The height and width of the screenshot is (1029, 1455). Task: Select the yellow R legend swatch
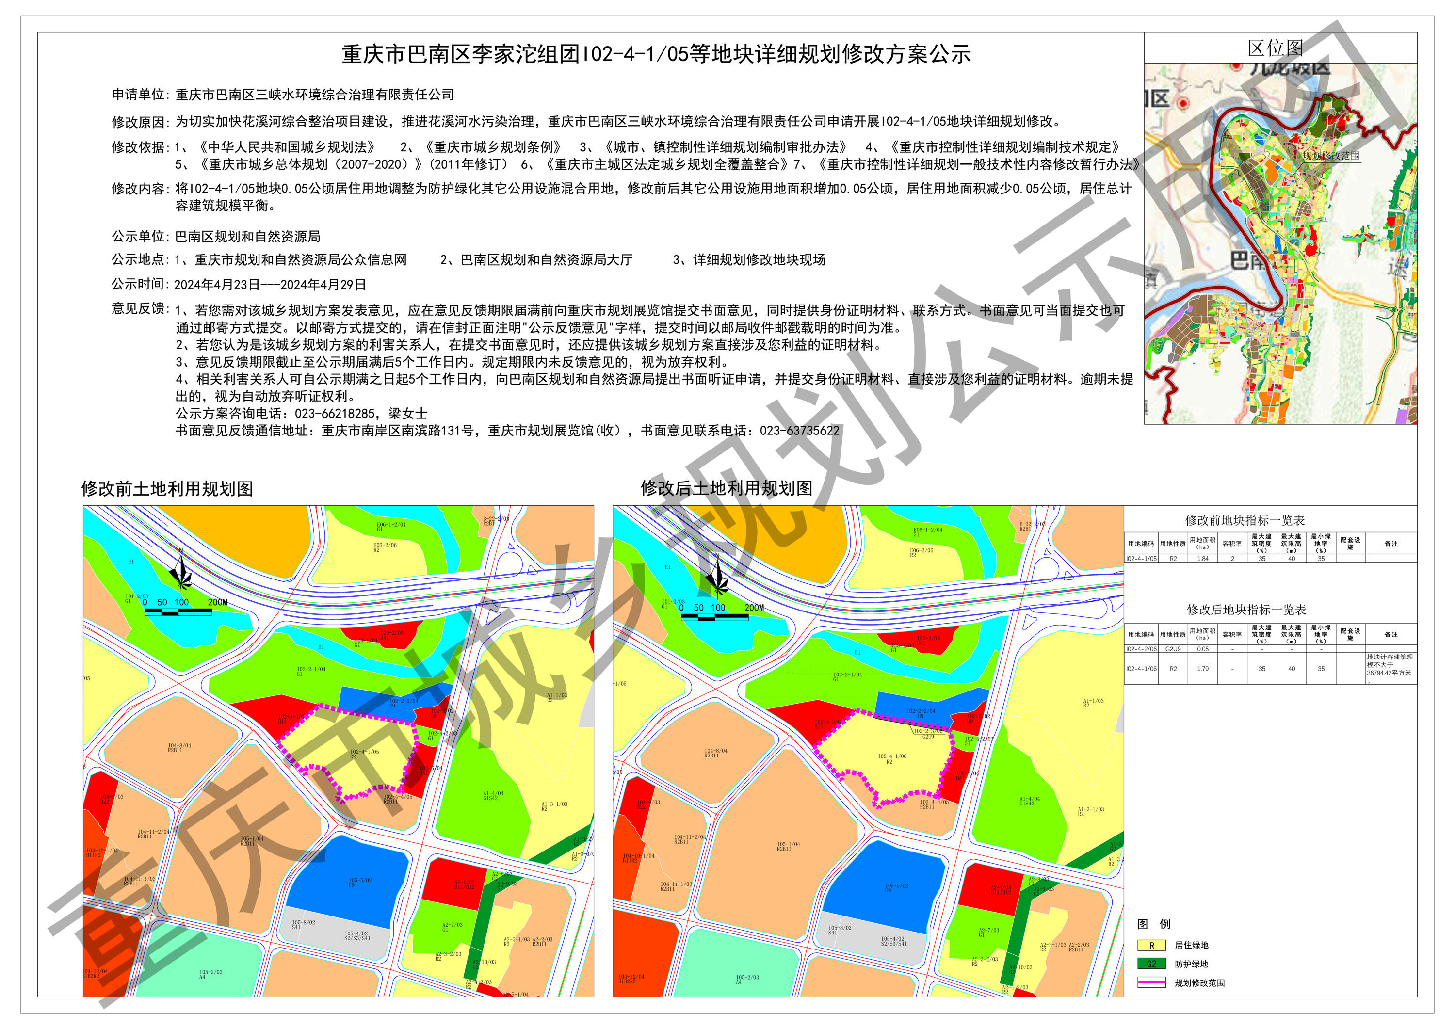pyautogui.click(x=1151, y=946)
